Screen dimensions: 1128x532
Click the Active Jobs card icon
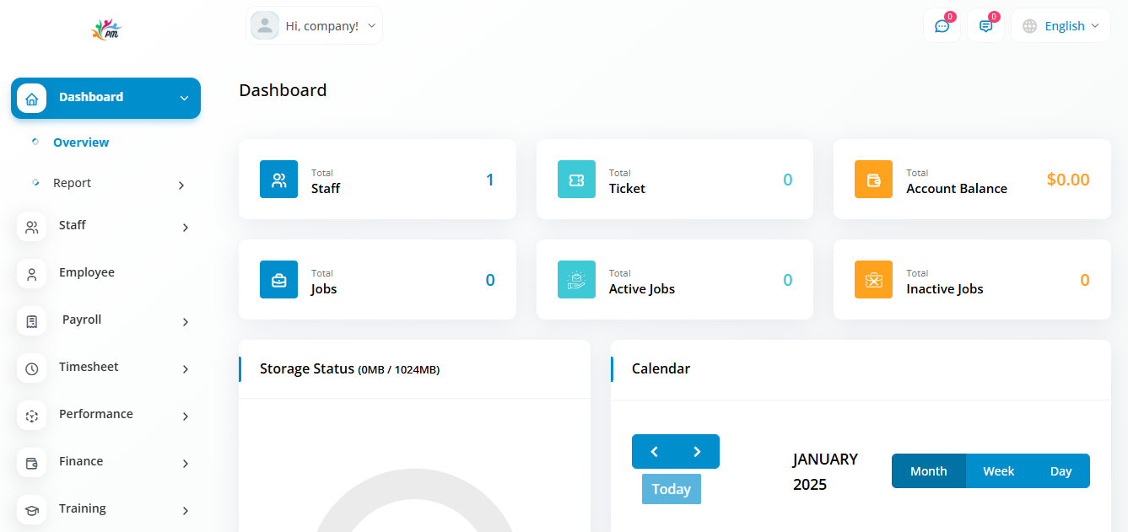pos(576,280)
